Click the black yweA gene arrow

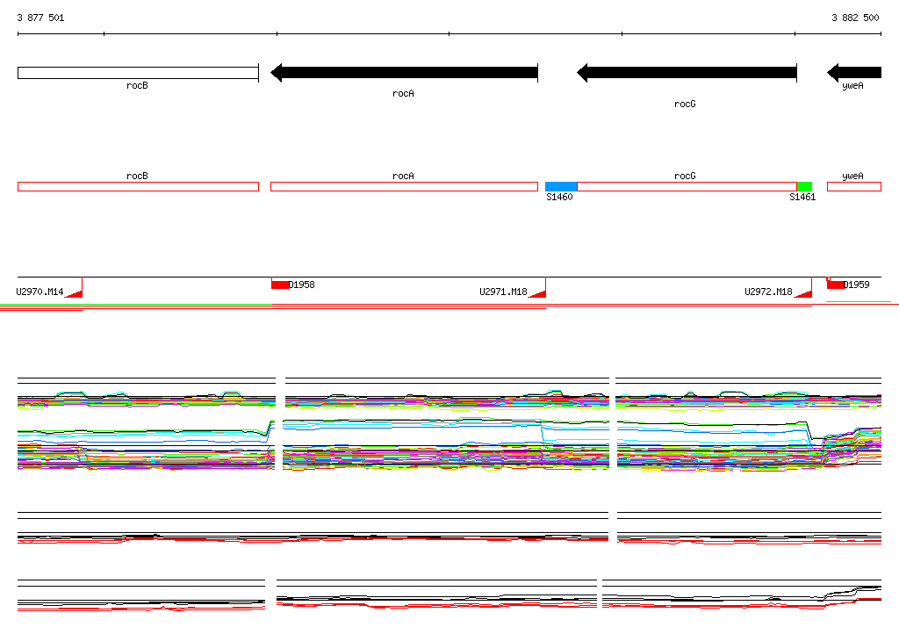pos(854,73)
